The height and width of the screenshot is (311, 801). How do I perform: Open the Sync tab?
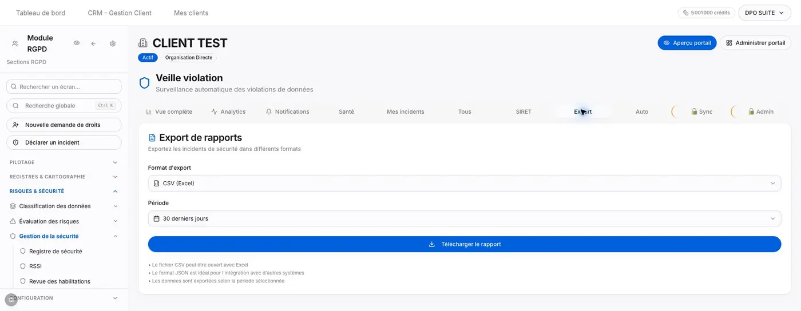pos(701,111)
